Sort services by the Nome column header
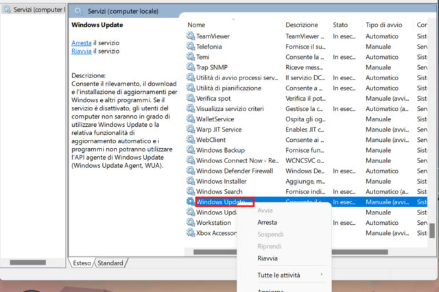 pos(196,25)
